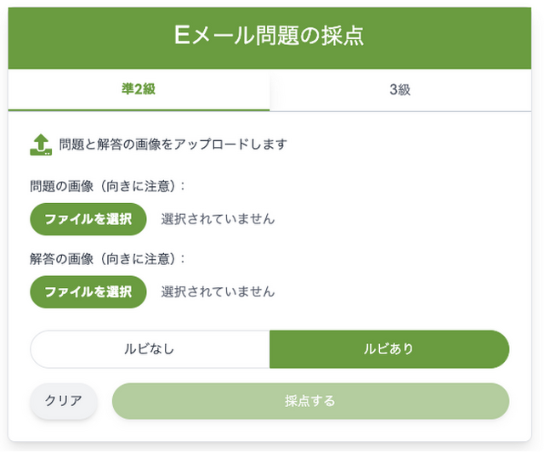Choose file for 解答の画像

(88, 292)
